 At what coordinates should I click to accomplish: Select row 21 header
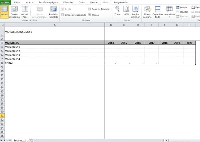click(x=2, y=115)
